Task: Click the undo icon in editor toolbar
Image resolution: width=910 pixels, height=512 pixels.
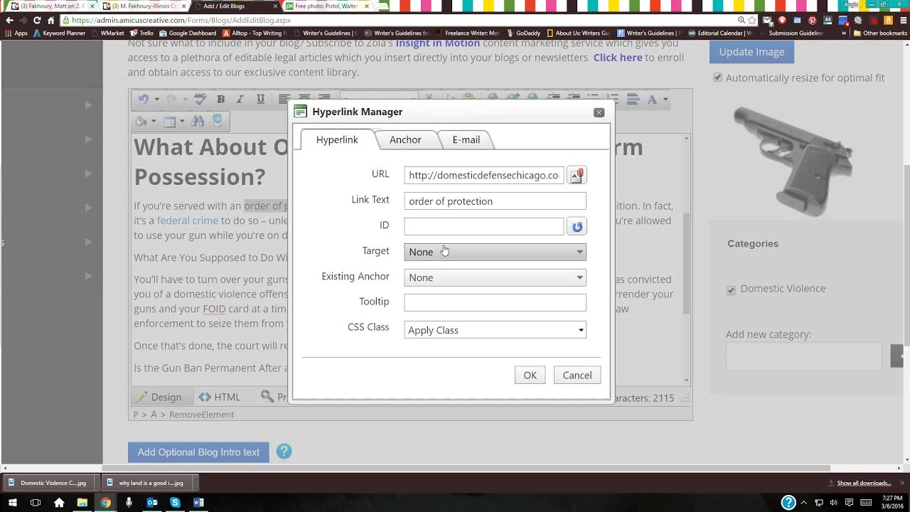Action: tap(144, 100)
